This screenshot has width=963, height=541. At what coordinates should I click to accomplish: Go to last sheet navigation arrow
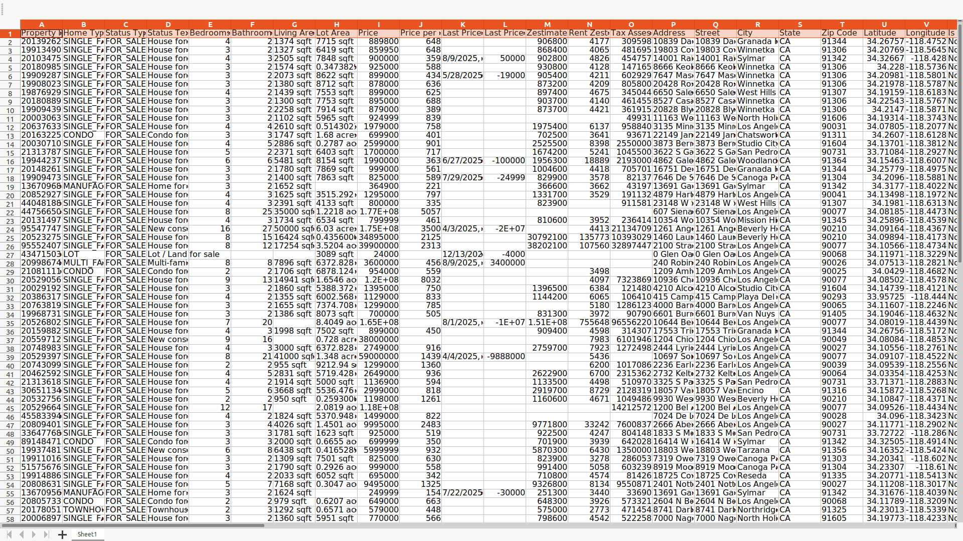pyautogui.click(x=46, y=534)
